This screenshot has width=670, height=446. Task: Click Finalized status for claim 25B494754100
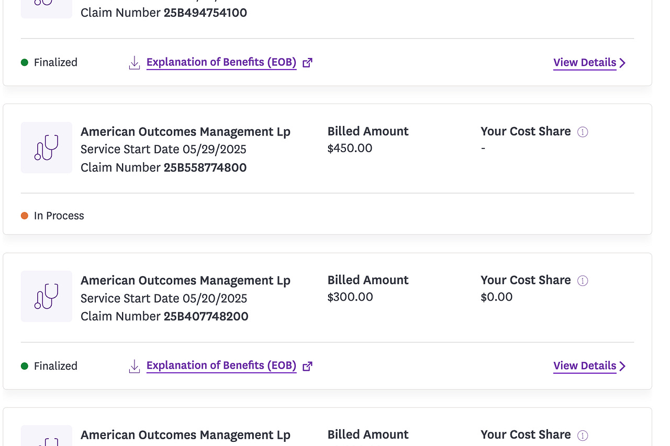coord(55,62)
